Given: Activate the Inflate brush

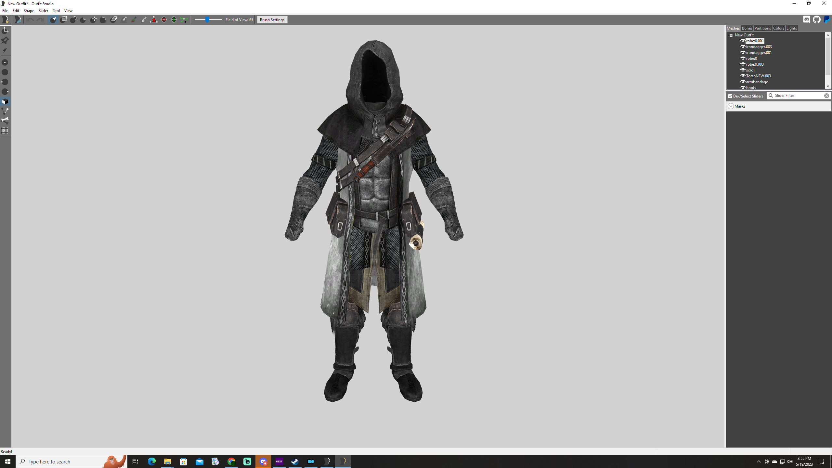Looking at the screenshot, I should click(x=73, y=19).
